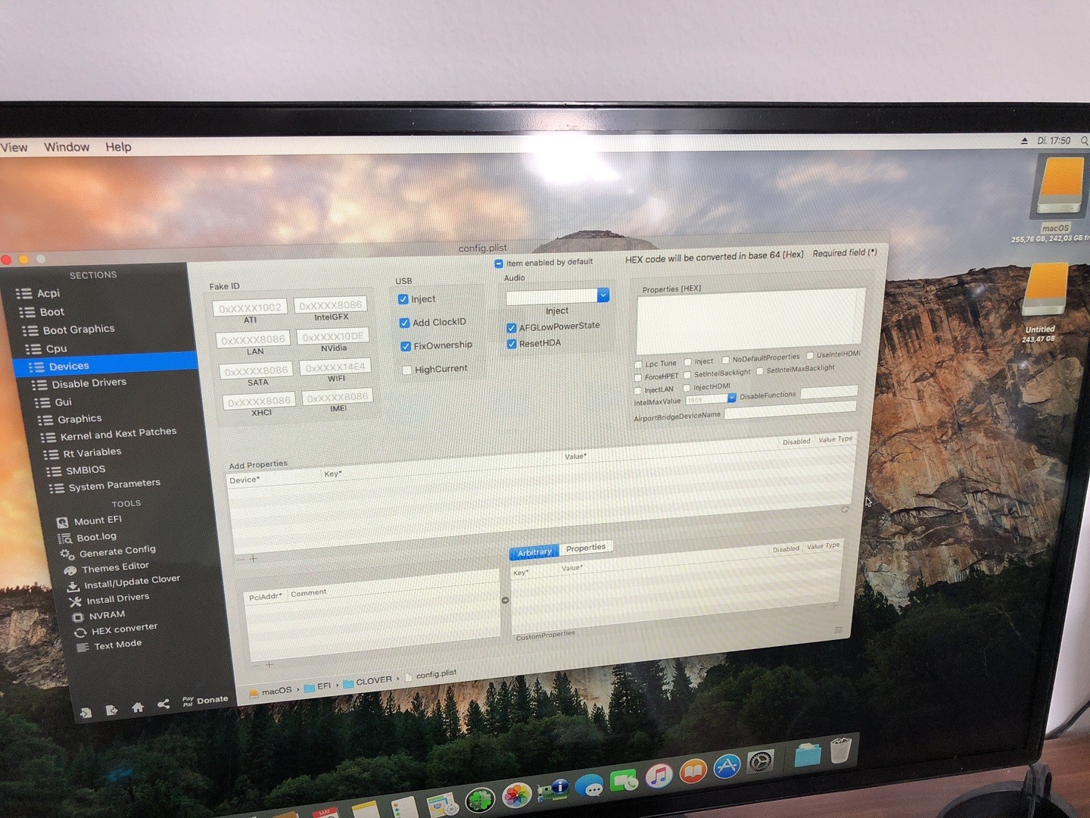Enable the NoDefaultProperties checkbox

pyautogui.click(x=726, y=360)
